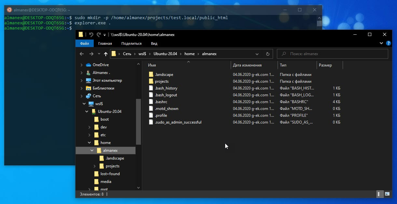Screen dimensions: 397x204
Task: Click the OneDrive cloud icon in navigation pane
Action: pos(89,65)
